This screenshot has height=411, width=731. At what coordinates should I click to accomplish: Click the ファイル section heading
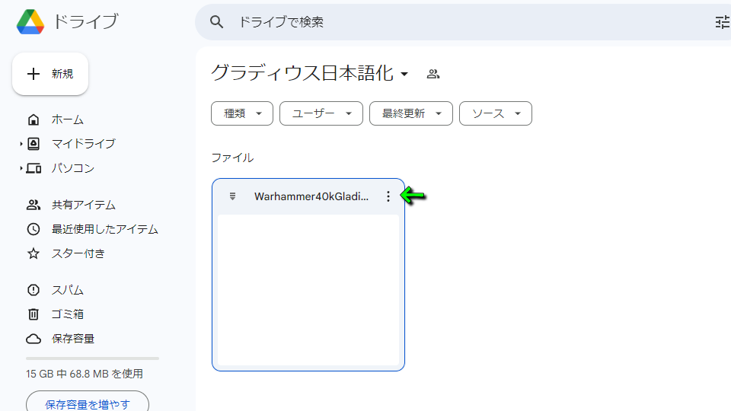(232, 158)
